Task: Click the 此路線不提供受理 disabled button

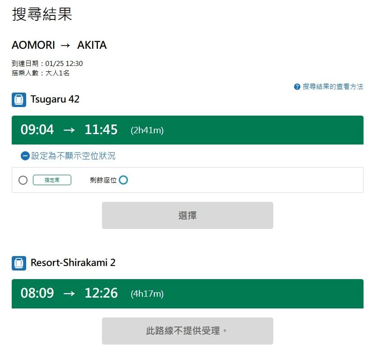Action: (x=188, y=331)
